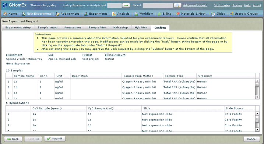Image resolution: width=264 pixels, height=144 pixels.
Task: Click the Description column header
Action: [96, 76]
